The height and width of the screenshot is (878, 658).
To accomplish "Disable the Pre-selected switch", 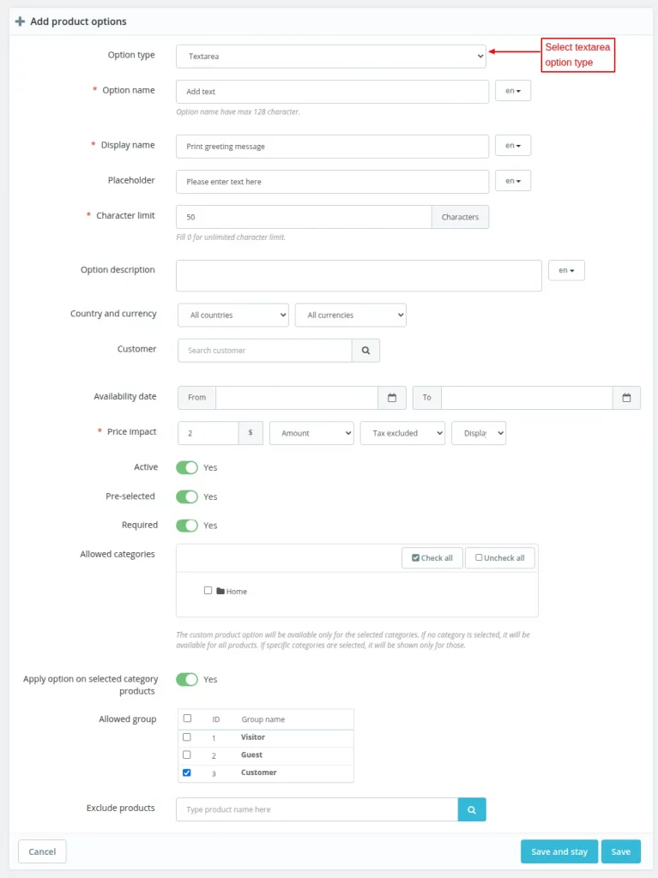I will click(x=187, y=496).
